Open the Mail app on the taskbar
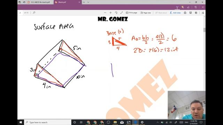 coord(122,122)
